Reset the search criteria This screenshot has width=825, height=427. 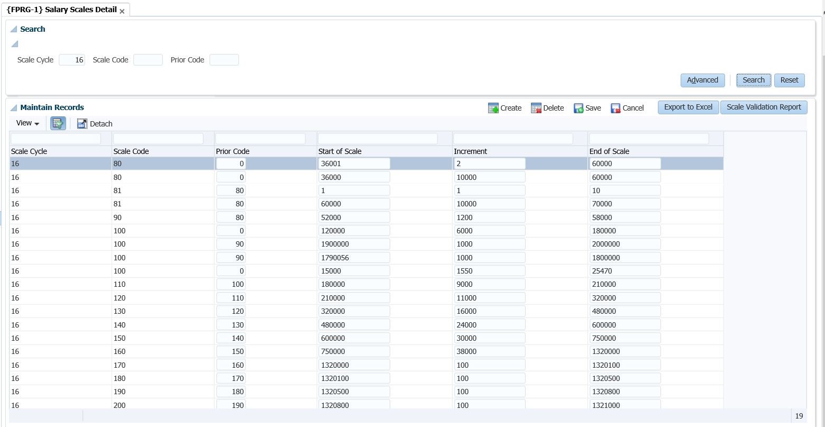[x=789, y=80]
